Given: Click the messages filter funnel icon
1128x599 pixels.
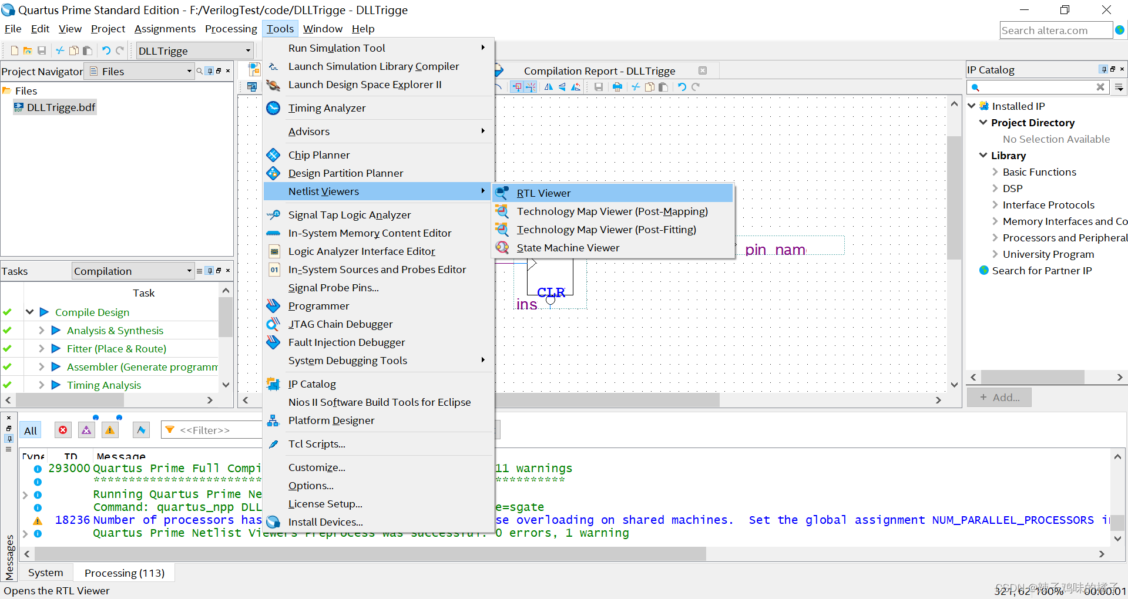Looking at the screenshot, I should [x=170, y=430].
